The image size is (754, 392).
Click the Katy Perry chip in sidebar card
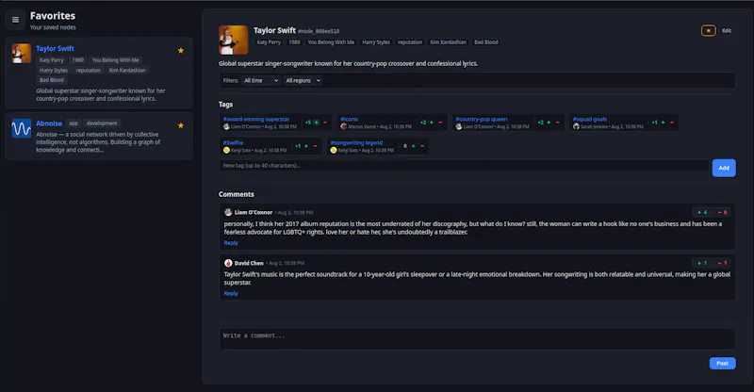pos(52,60)
